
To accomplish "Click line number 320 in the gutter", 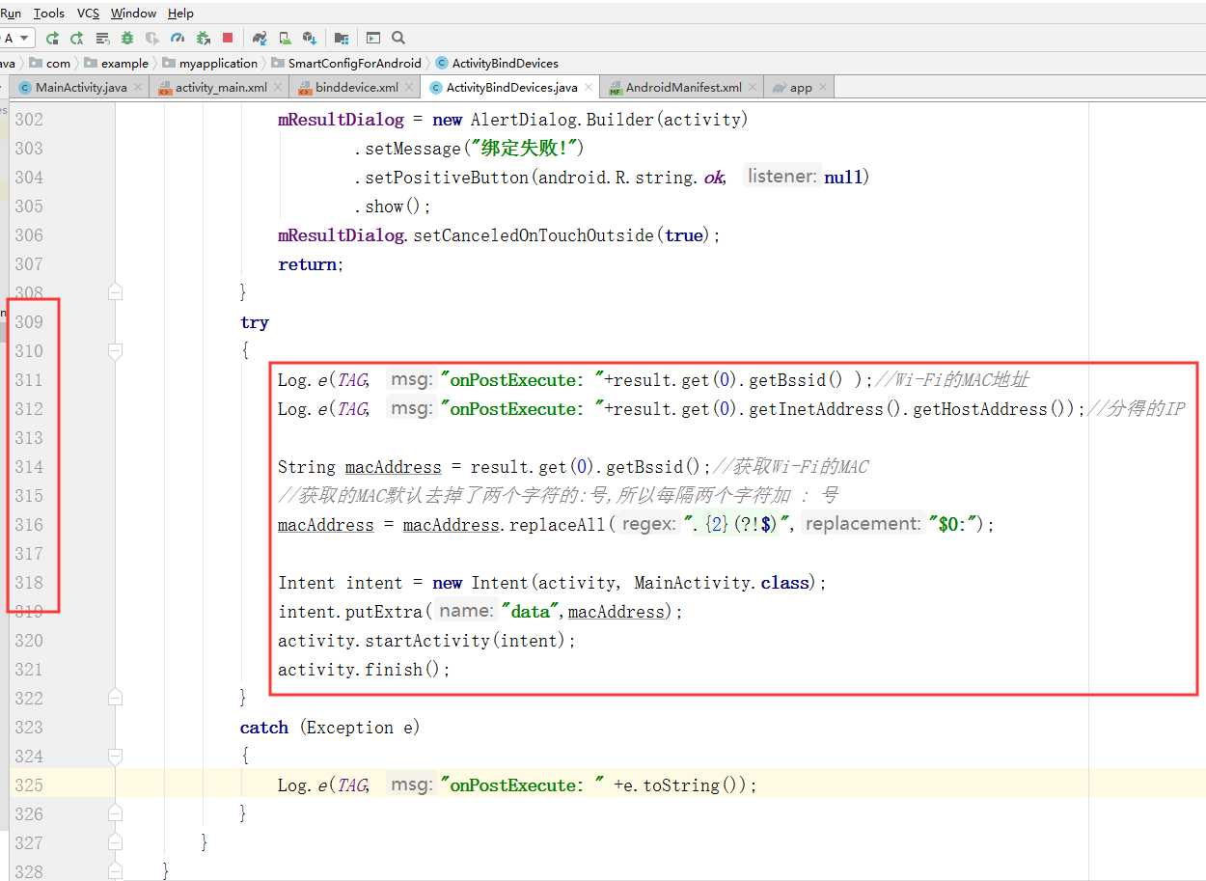I will click(29, 641).
